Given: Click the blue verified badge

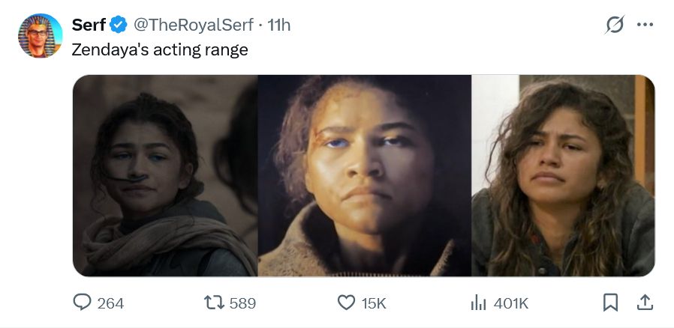Looking at the screenshot, I should [x=119, y=25].
